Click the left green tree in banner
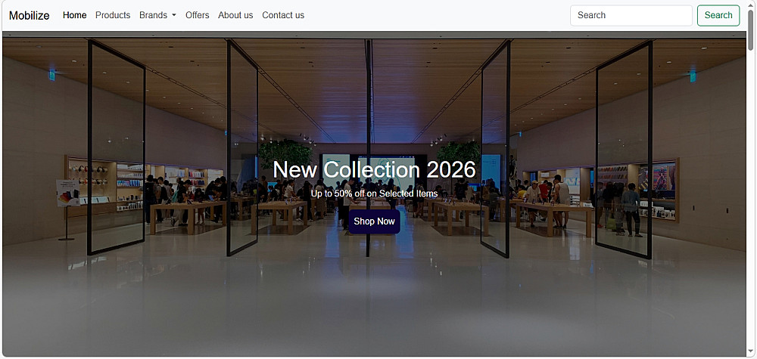The width and height of the screenshot is (757, 359). pos(286,154)
